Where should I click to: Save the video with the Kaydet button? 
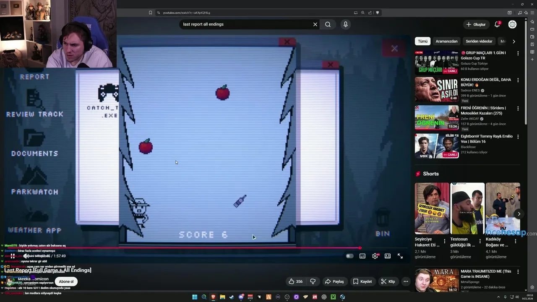click(x=362, y=281)
